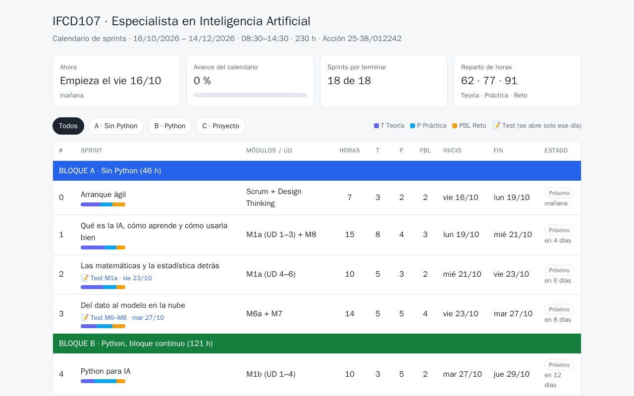
Task: Click the 'Empieza el vie 16/10' card value
Action: click(x=110, y=81)
